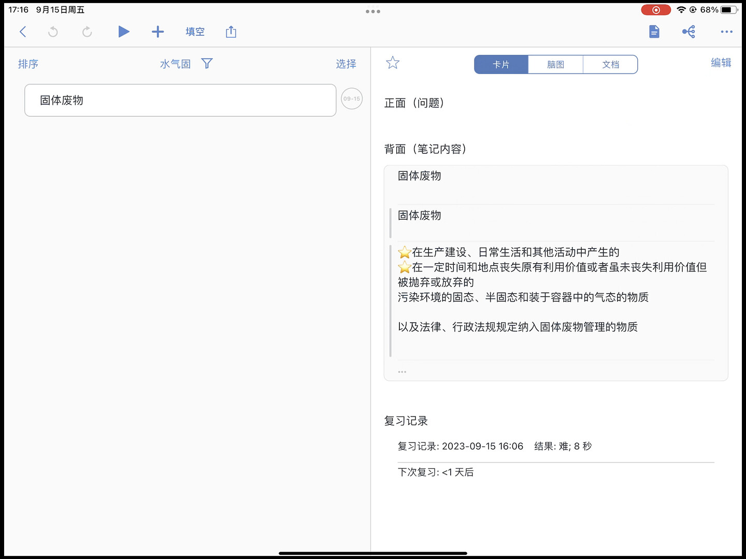Image resolution: width=746 pixels, height=559 pixels.
Task: Tap the Wi-Fi status icon
Action: [x=681, y=10]
